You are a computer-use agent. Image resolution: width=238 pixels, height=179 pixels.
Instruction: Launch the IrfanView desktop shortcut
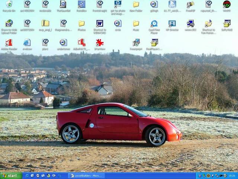99,43
